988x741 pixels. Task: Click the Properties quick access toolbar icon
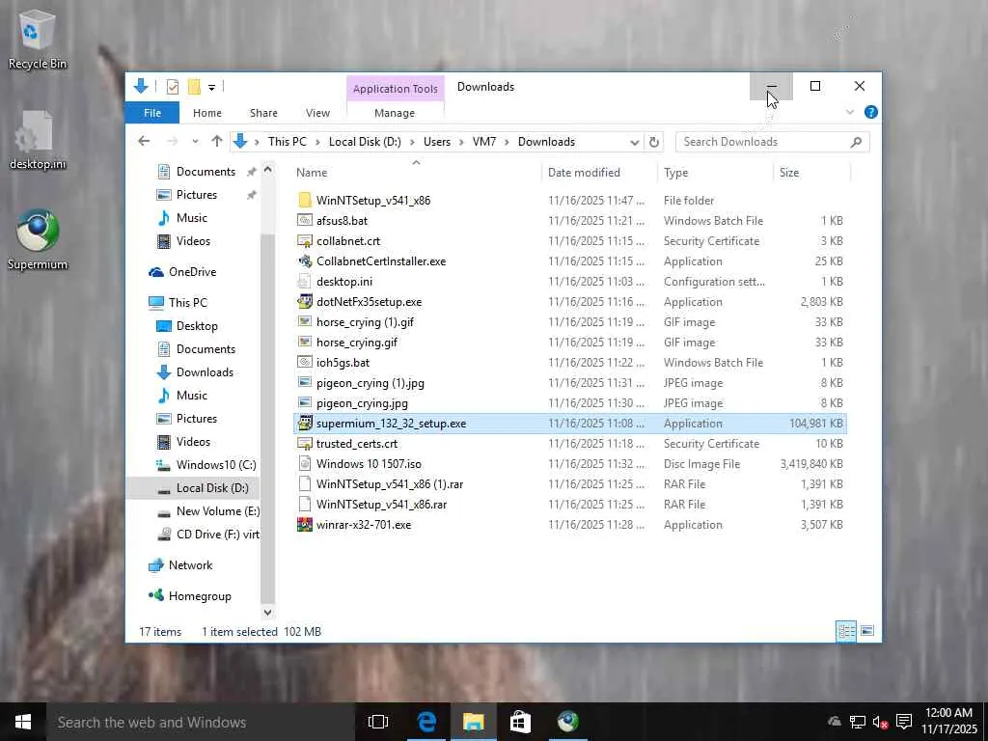[173, 87]
